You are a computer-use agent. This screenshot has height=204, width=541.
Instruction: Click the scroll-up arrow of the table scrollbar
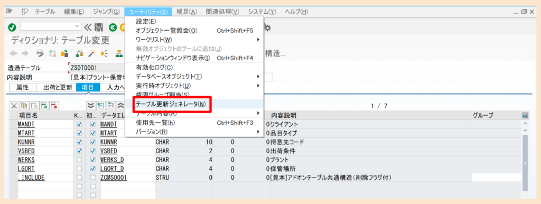[x=525, y=124]
